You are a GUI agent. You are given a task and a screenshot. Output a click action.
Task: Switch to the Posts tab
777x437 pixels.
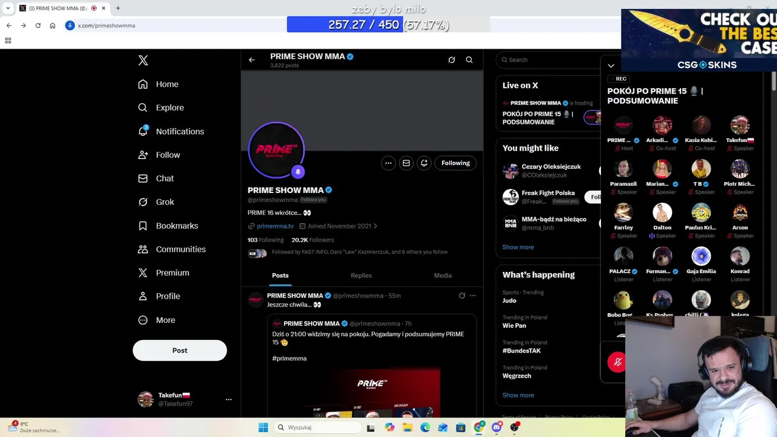point(280,276)
